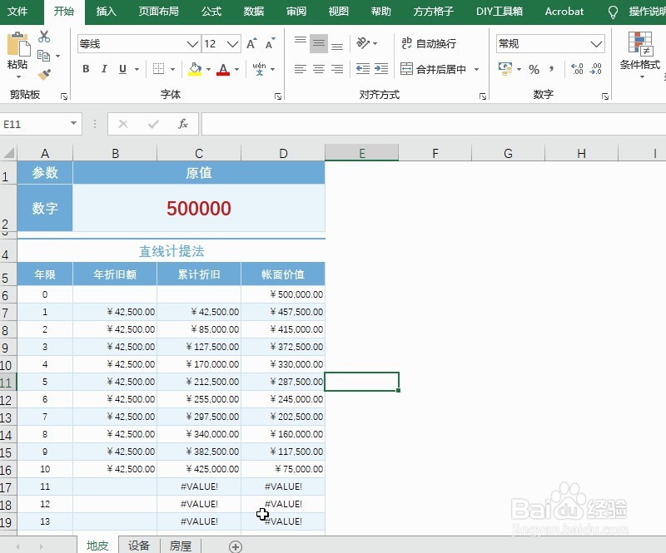Screen dimensions: 666x553
Task: Switch to 公式 formulas tab
Action: point(211,12)
